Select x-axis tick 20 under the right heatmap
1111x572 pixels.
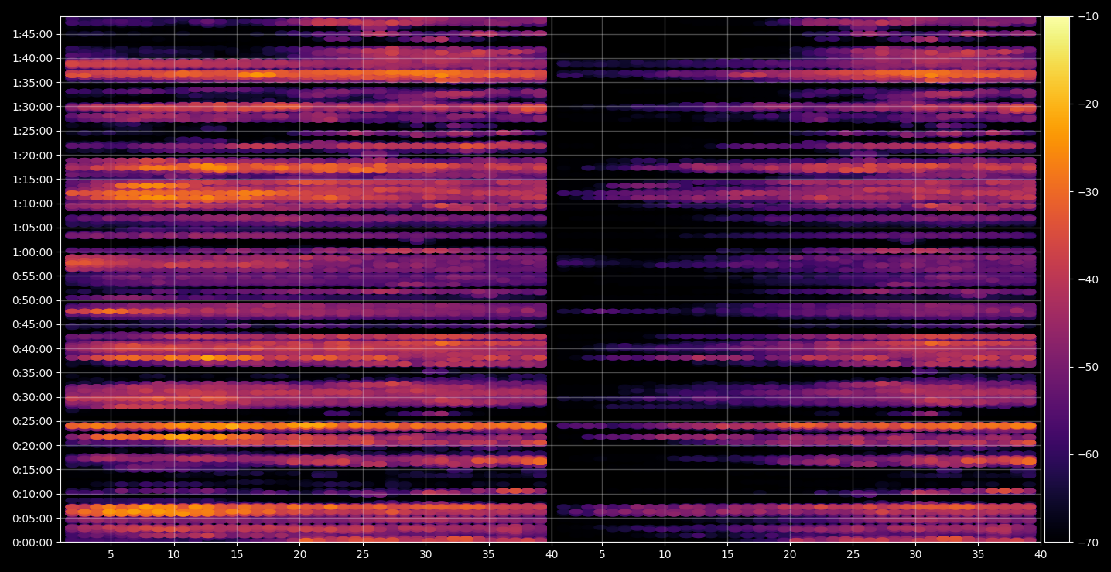click(x=790, y=554)
